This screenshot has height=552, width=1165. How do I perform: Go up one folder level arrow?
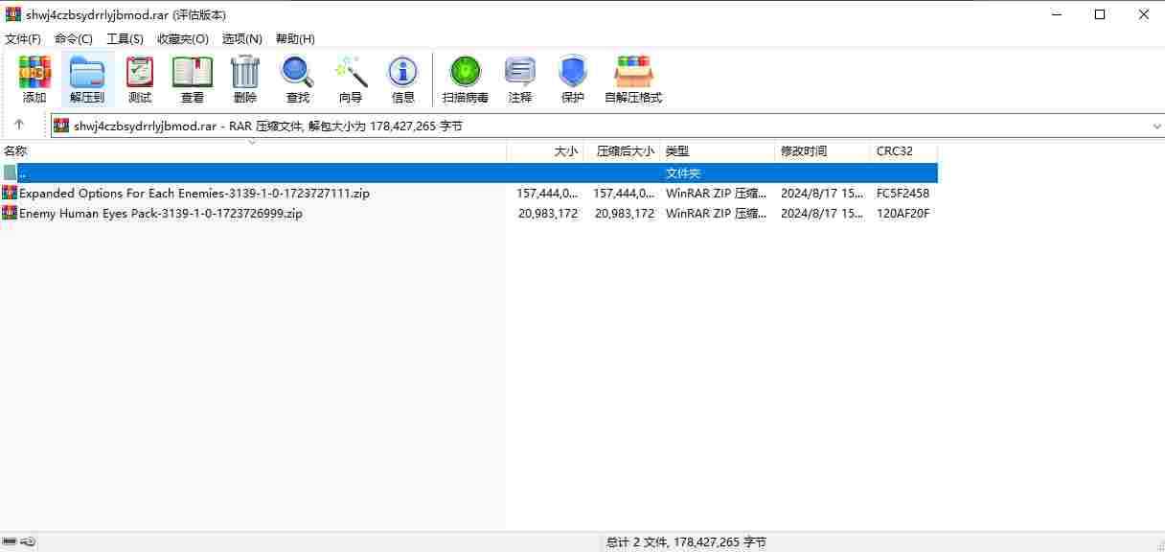point(19,125)
